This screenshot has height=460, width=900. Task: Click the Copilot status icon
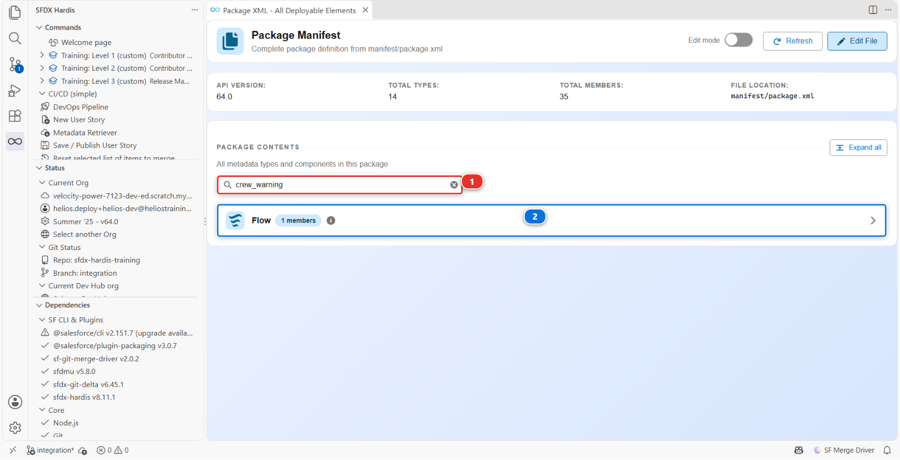[799, 450]
